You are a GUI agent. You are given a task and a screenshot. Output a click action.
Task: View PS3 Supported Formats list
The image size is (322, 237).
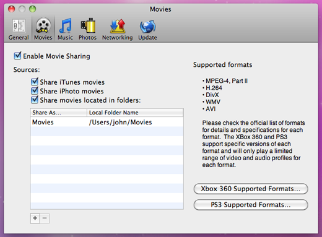pos(251,205)
